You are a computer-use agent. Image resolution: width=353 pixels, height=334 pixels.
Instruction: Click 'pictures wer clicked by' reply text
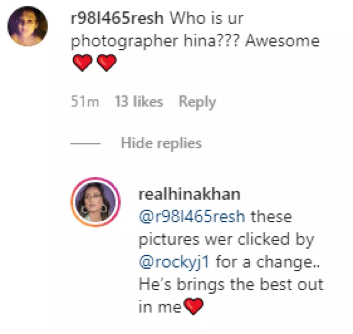pyautogui.click(x=226, y=239)
